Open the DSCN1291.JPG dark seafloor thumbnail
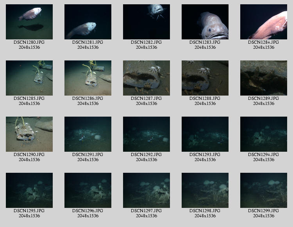Screen dimensions: 293x227 point(88,134)
